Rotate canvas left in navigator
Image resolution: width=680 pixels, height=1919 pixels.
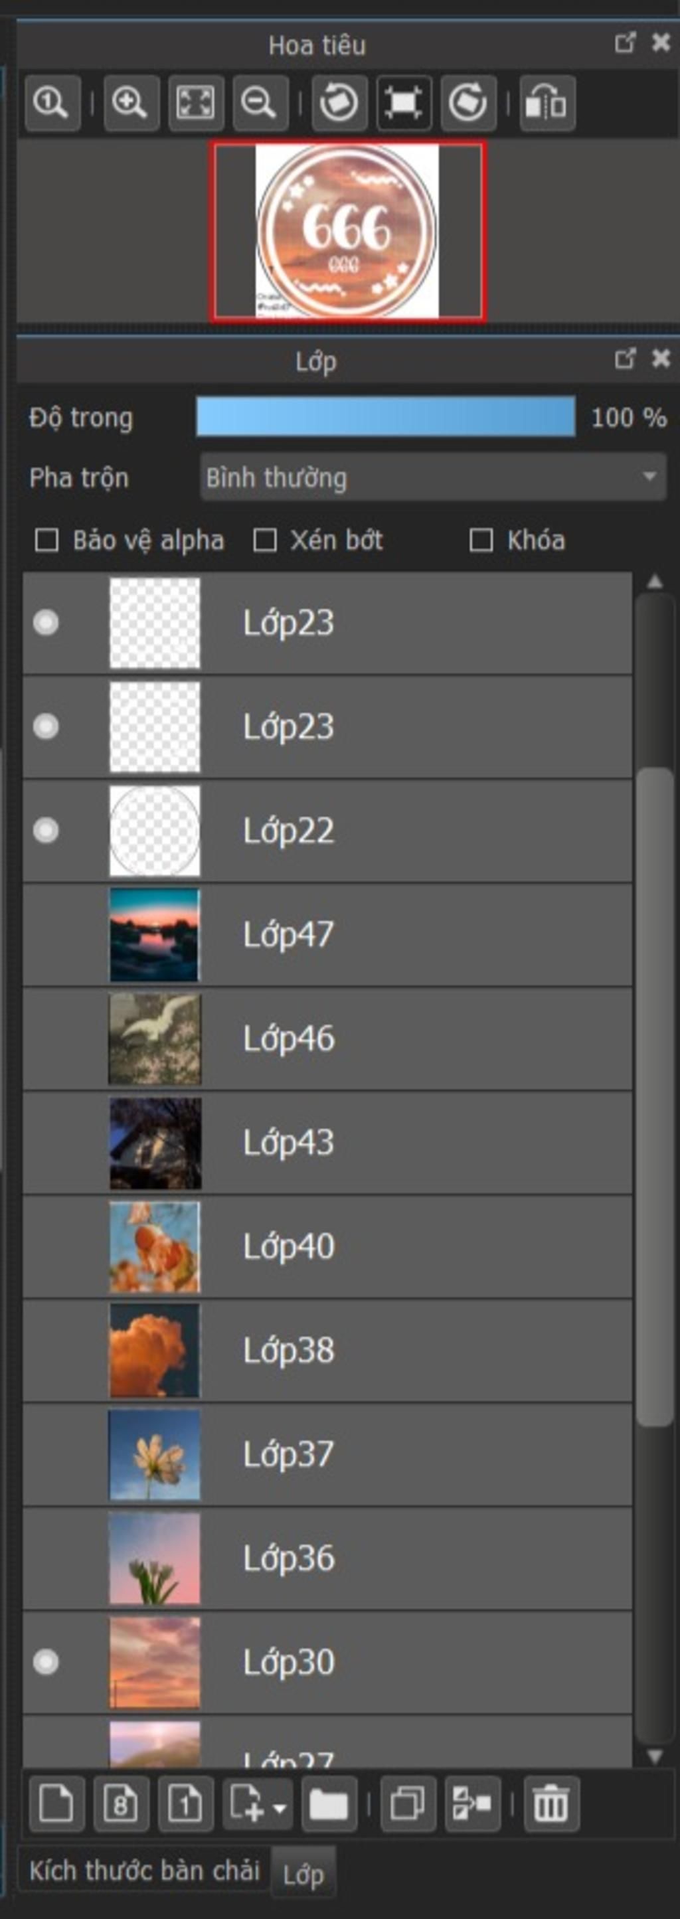pyautogui.click(x=339, y=103)
